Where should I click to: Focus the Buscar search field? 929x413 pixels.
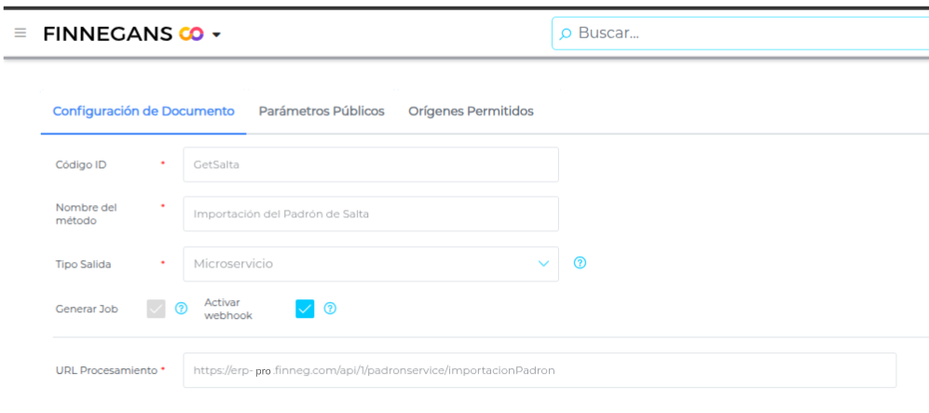point(741,34)
